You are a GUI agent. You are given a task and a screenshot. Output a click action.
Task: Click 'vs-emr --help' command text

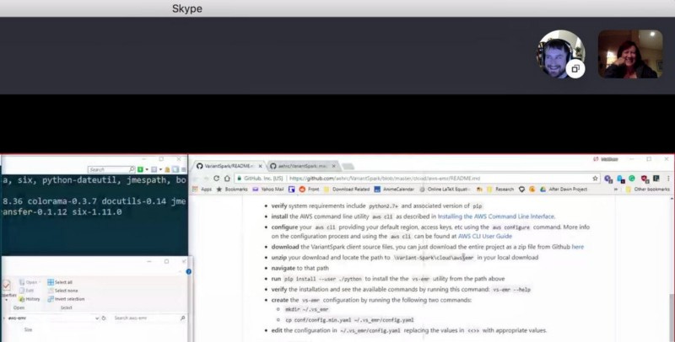point(511,290)
